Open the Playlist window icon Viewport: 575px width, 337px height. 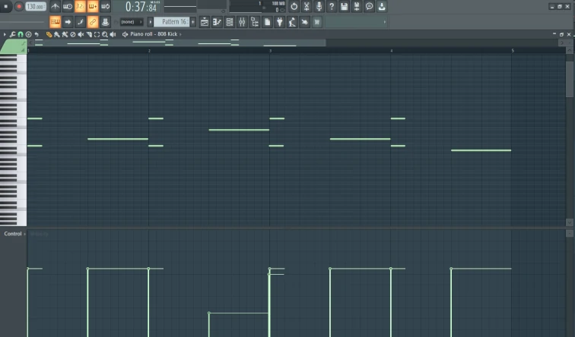point(205,22)
